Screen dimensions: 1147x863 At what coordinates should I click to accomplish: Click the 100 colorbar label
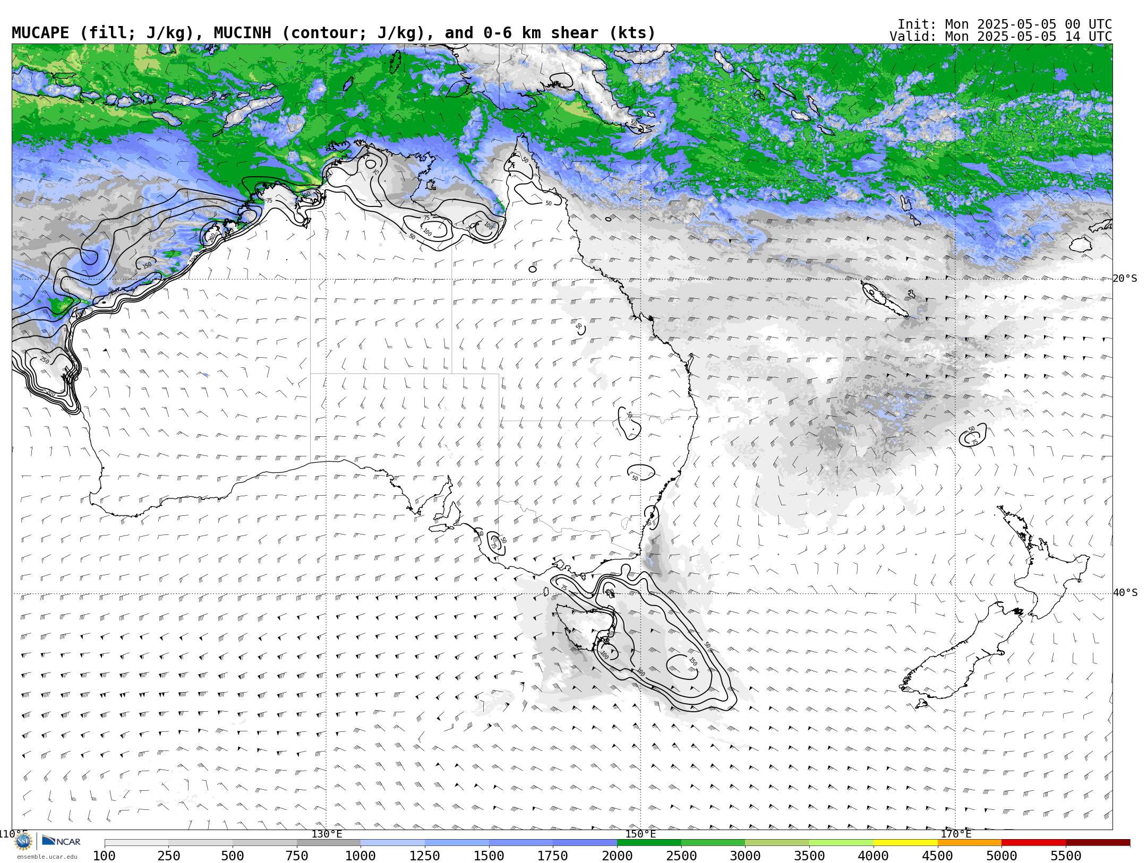coord(104,856)
